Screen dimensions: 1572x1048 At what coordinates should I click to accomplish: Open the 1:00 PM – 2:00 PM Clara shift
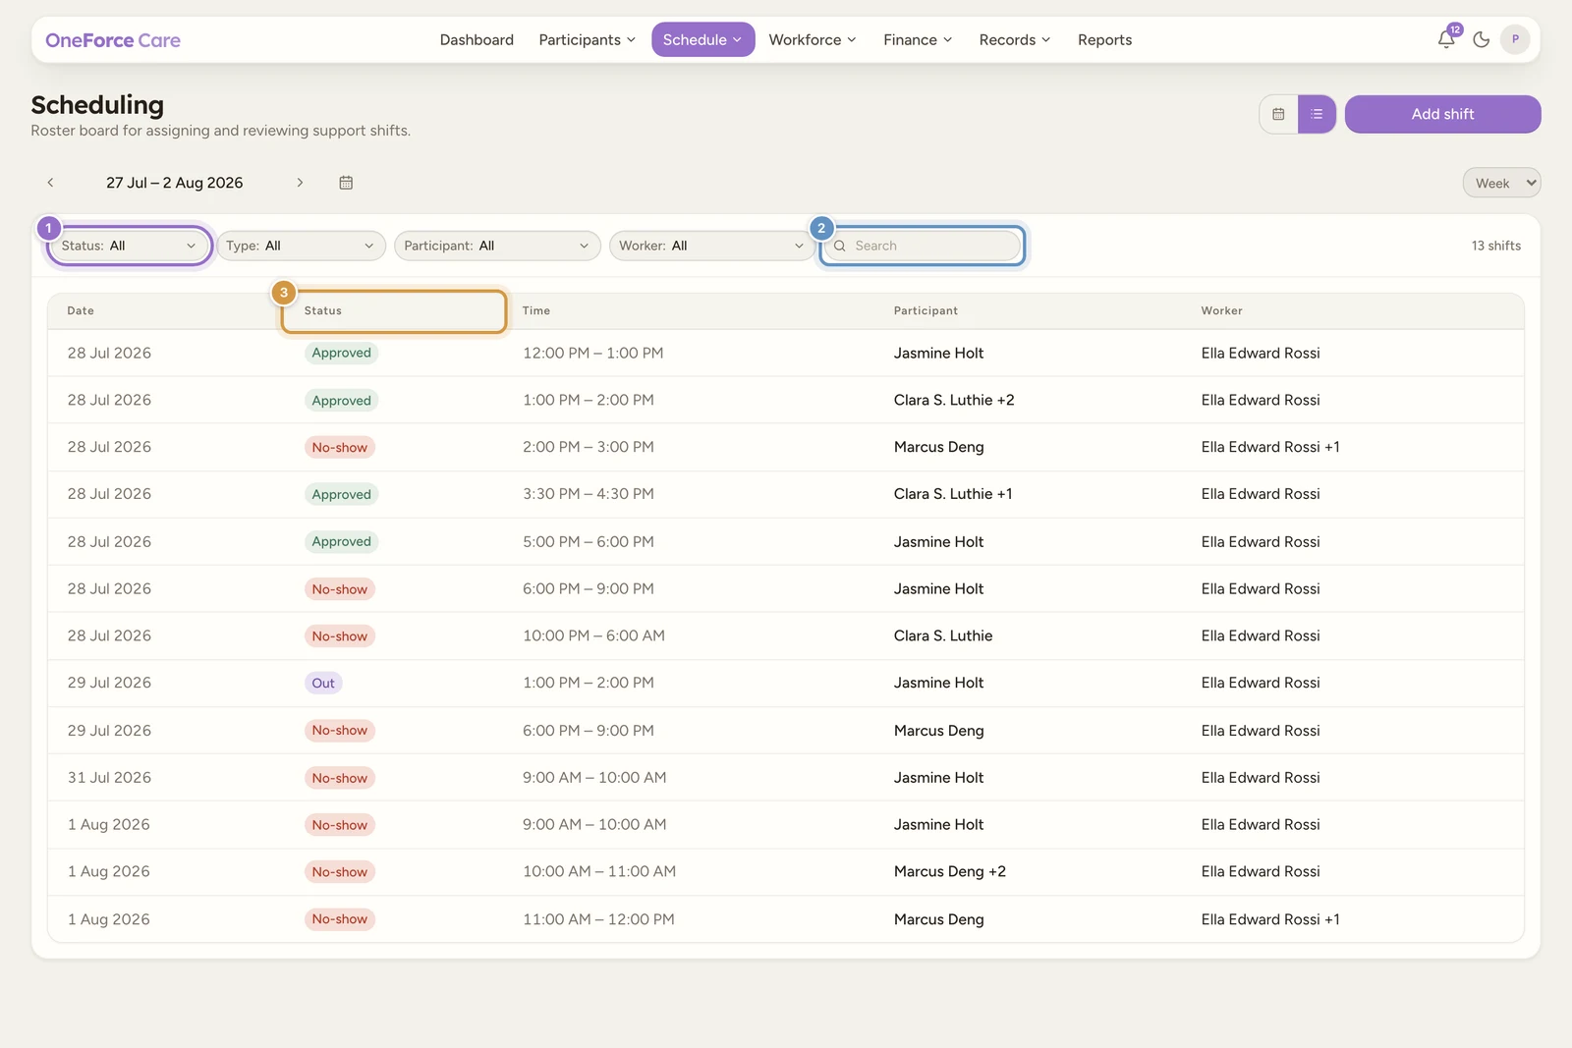786,400
